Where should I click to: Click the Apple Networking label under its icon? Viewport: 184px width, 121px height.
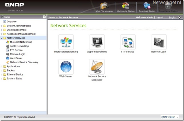(x=97, y=52)
